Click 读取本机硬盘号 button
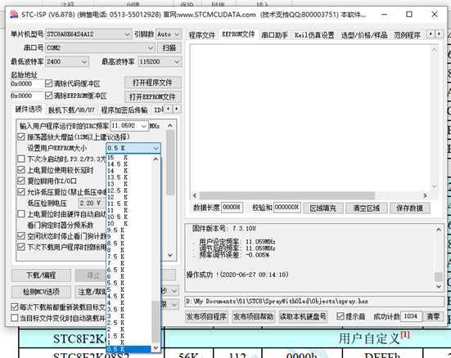The height and width of the screenshot is (358, 451). 303,316
